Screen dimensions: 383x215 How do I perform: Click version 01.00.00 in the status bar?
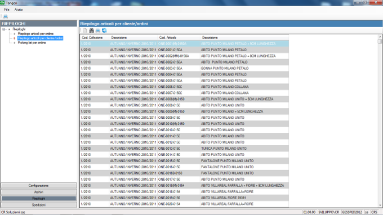309,212
